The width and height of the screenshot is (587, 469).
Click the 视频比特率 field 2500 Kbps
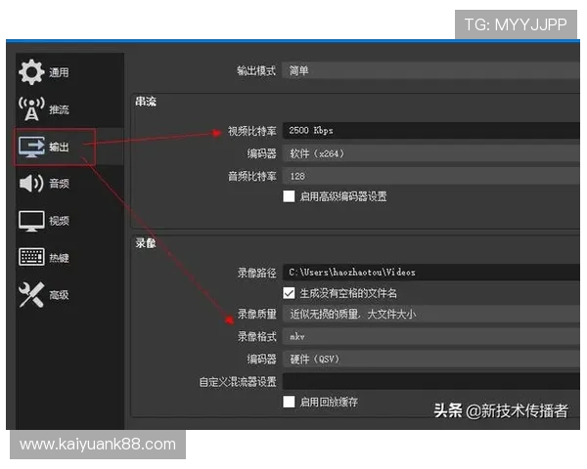(430, 131)
